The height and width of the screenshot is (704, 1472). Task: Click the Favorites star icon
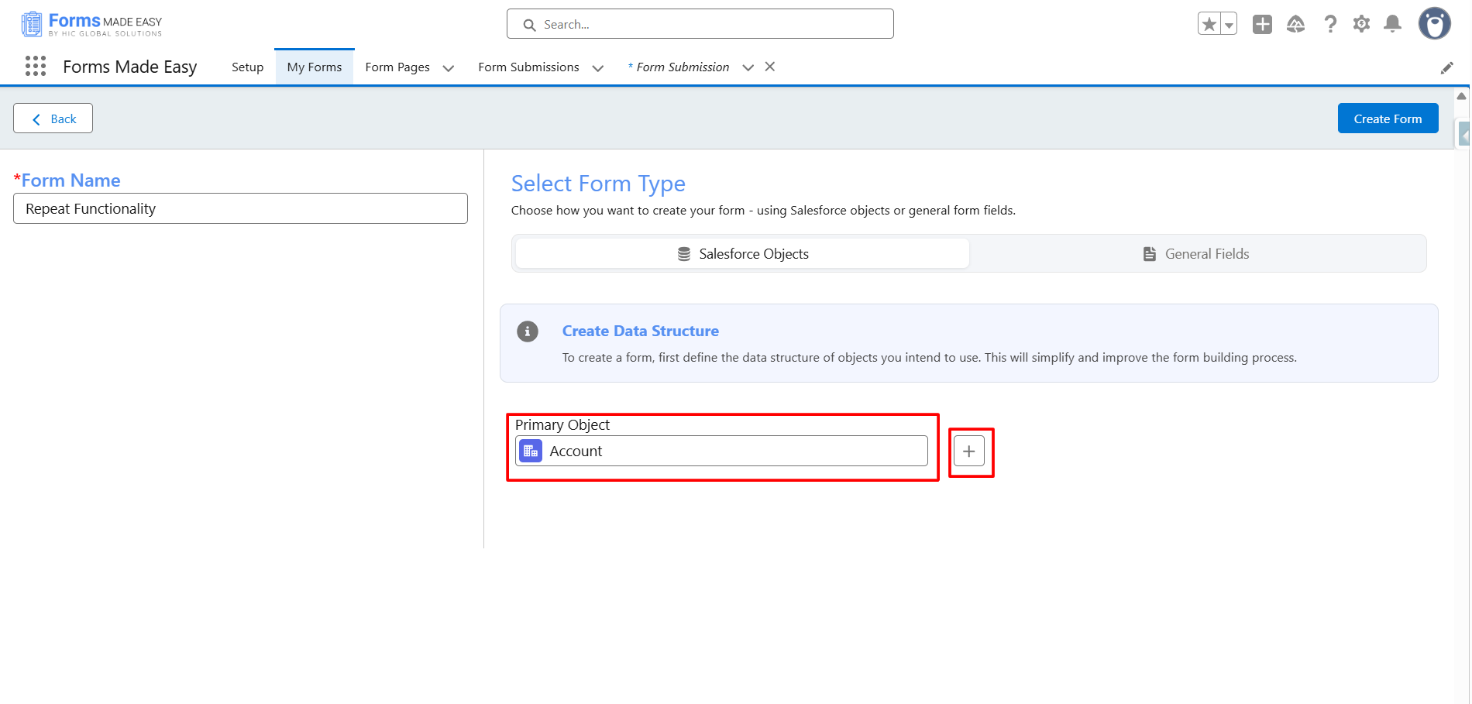click(1209, 24)
